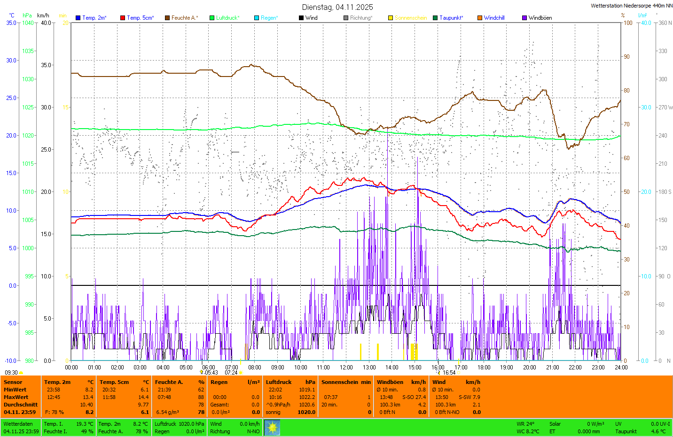Screen dimensions: 673x437
Task: Click the Dienstag, 04.11.2025 chart title
Action: [337, 7]
